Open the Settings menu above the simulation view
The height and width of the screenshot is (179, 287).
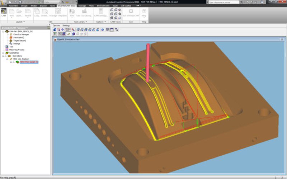coord(66,25)
